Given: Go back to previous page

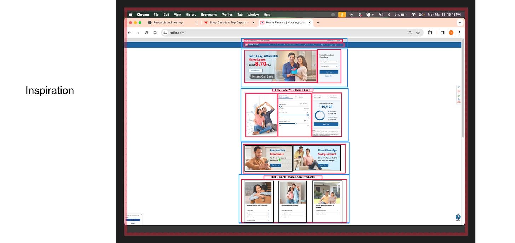Looking at the screenshot, I should [x=129, y=33].
